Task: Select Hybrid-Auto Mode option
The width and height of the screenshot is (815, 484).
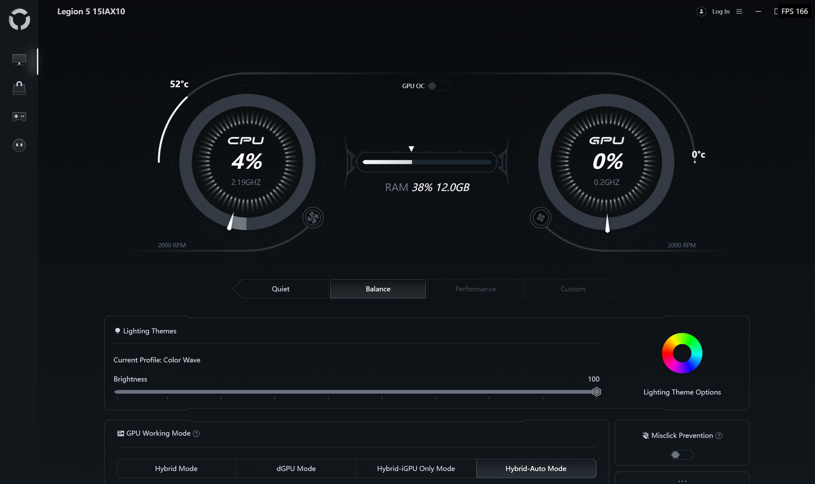Action: coord(536,469)
